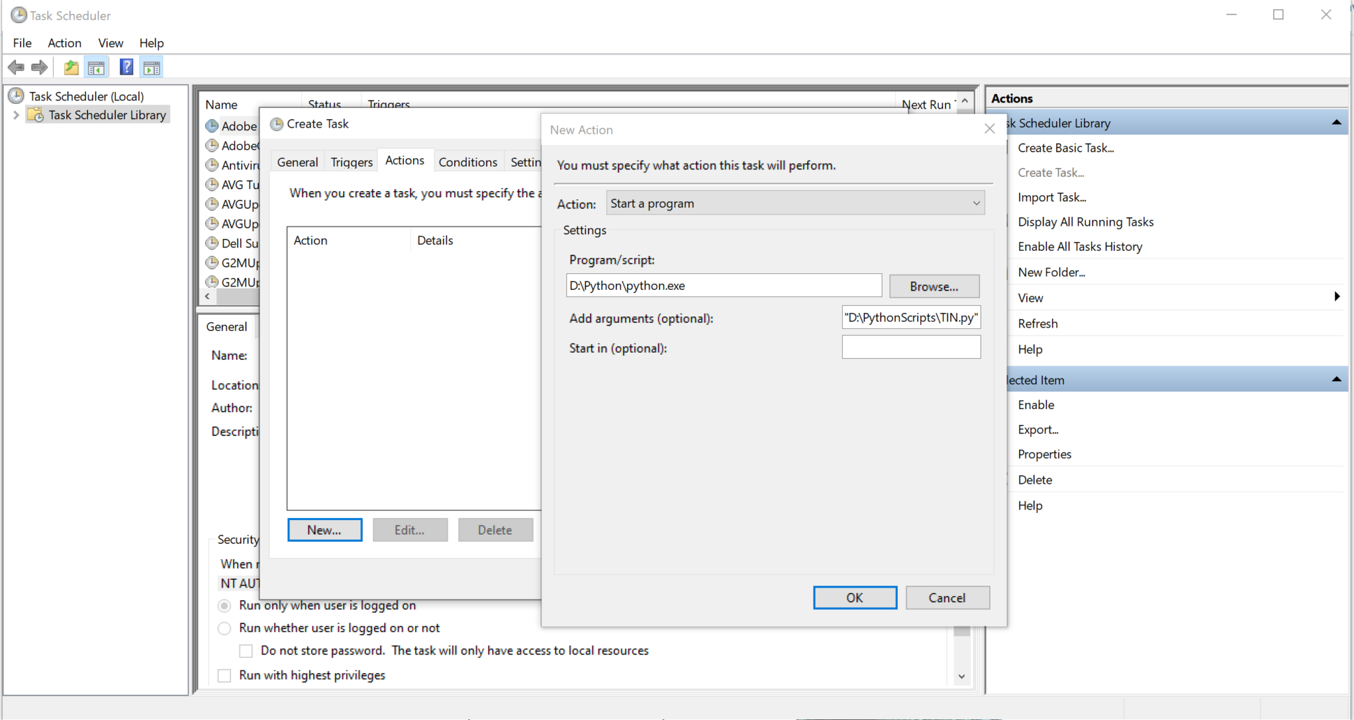
Task: Click the New button under the Actions list
Action: click(324, 530)
